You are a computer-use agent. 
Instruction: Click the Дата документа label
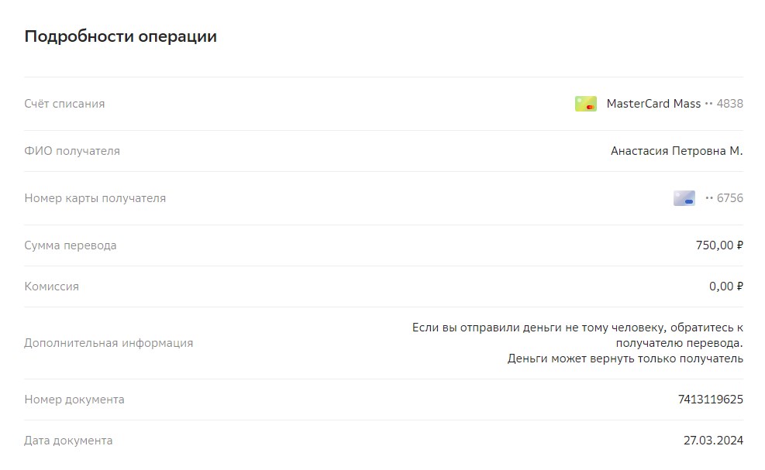pyautogui.click(x=68, y=441)
